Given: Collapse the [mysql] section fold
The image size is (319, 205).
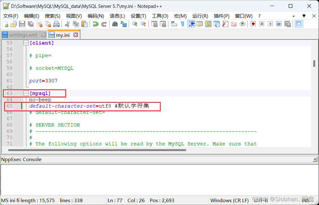Looking at the screenshot, I should click(26, 93).
